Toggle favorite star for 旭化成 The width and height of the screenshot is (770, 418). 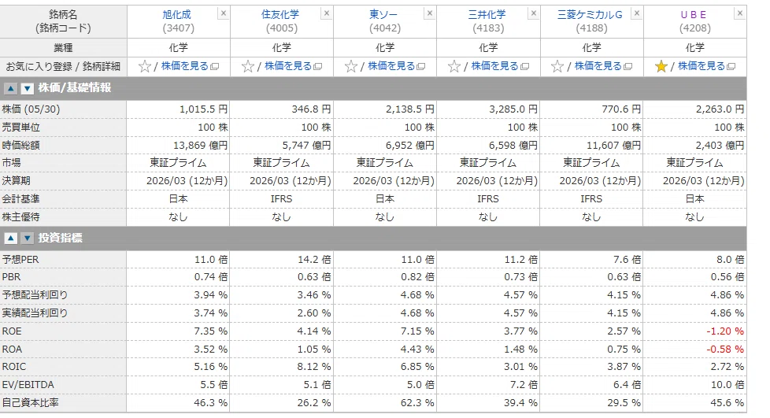(144, 66)
